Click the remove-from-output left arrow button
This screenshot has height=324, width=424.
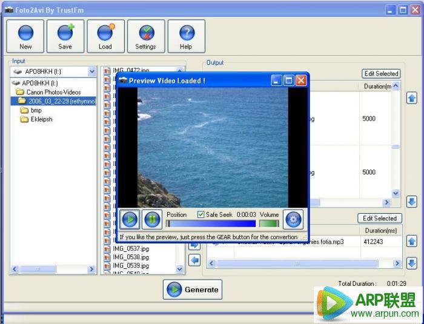click(194, 260)
